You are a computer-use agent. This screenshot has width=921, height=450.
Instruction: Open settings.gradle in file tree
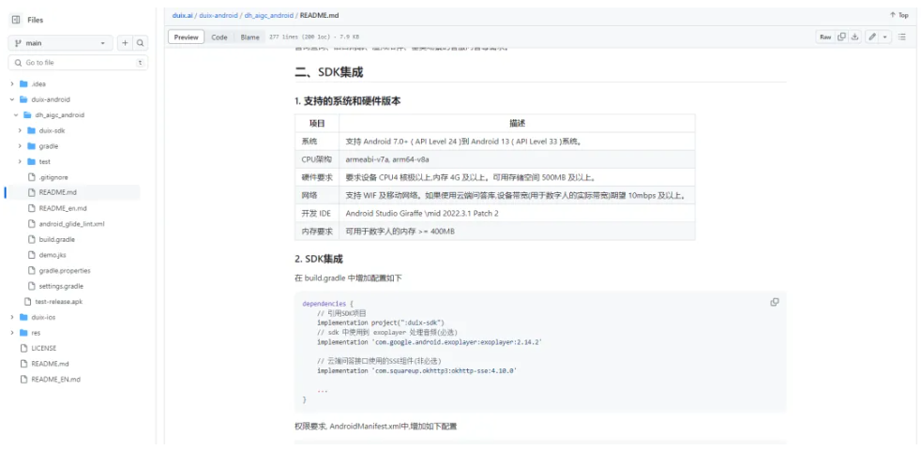[61, 286]
